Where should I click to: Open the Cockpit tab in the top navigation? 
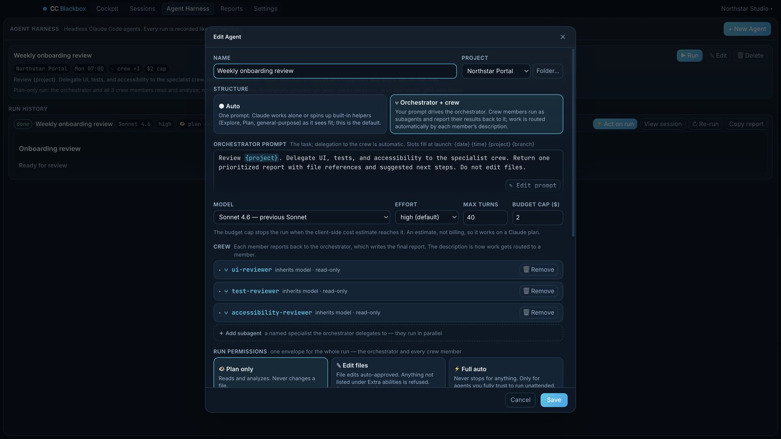point(107,9)
